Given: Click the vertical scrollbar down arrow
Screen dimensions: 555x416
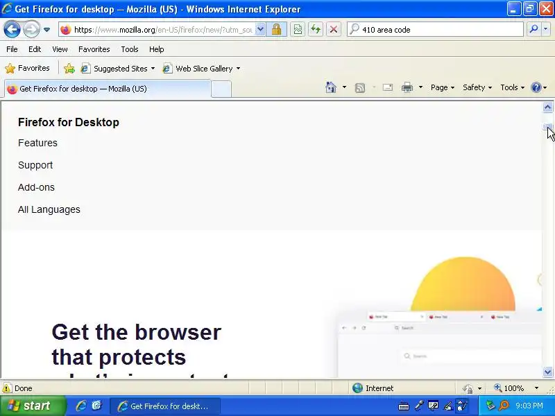Looking at the screenshot, I should coord(547,372).
